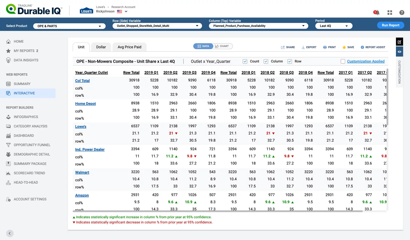410x240 pixels.
Task: Open the Customization Applied link
Action: (x=366, y=61)
